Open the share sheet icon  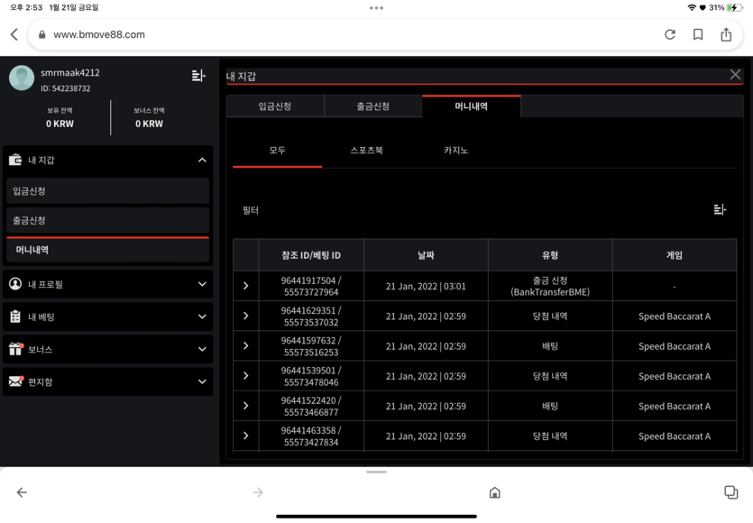click(726, 34)
